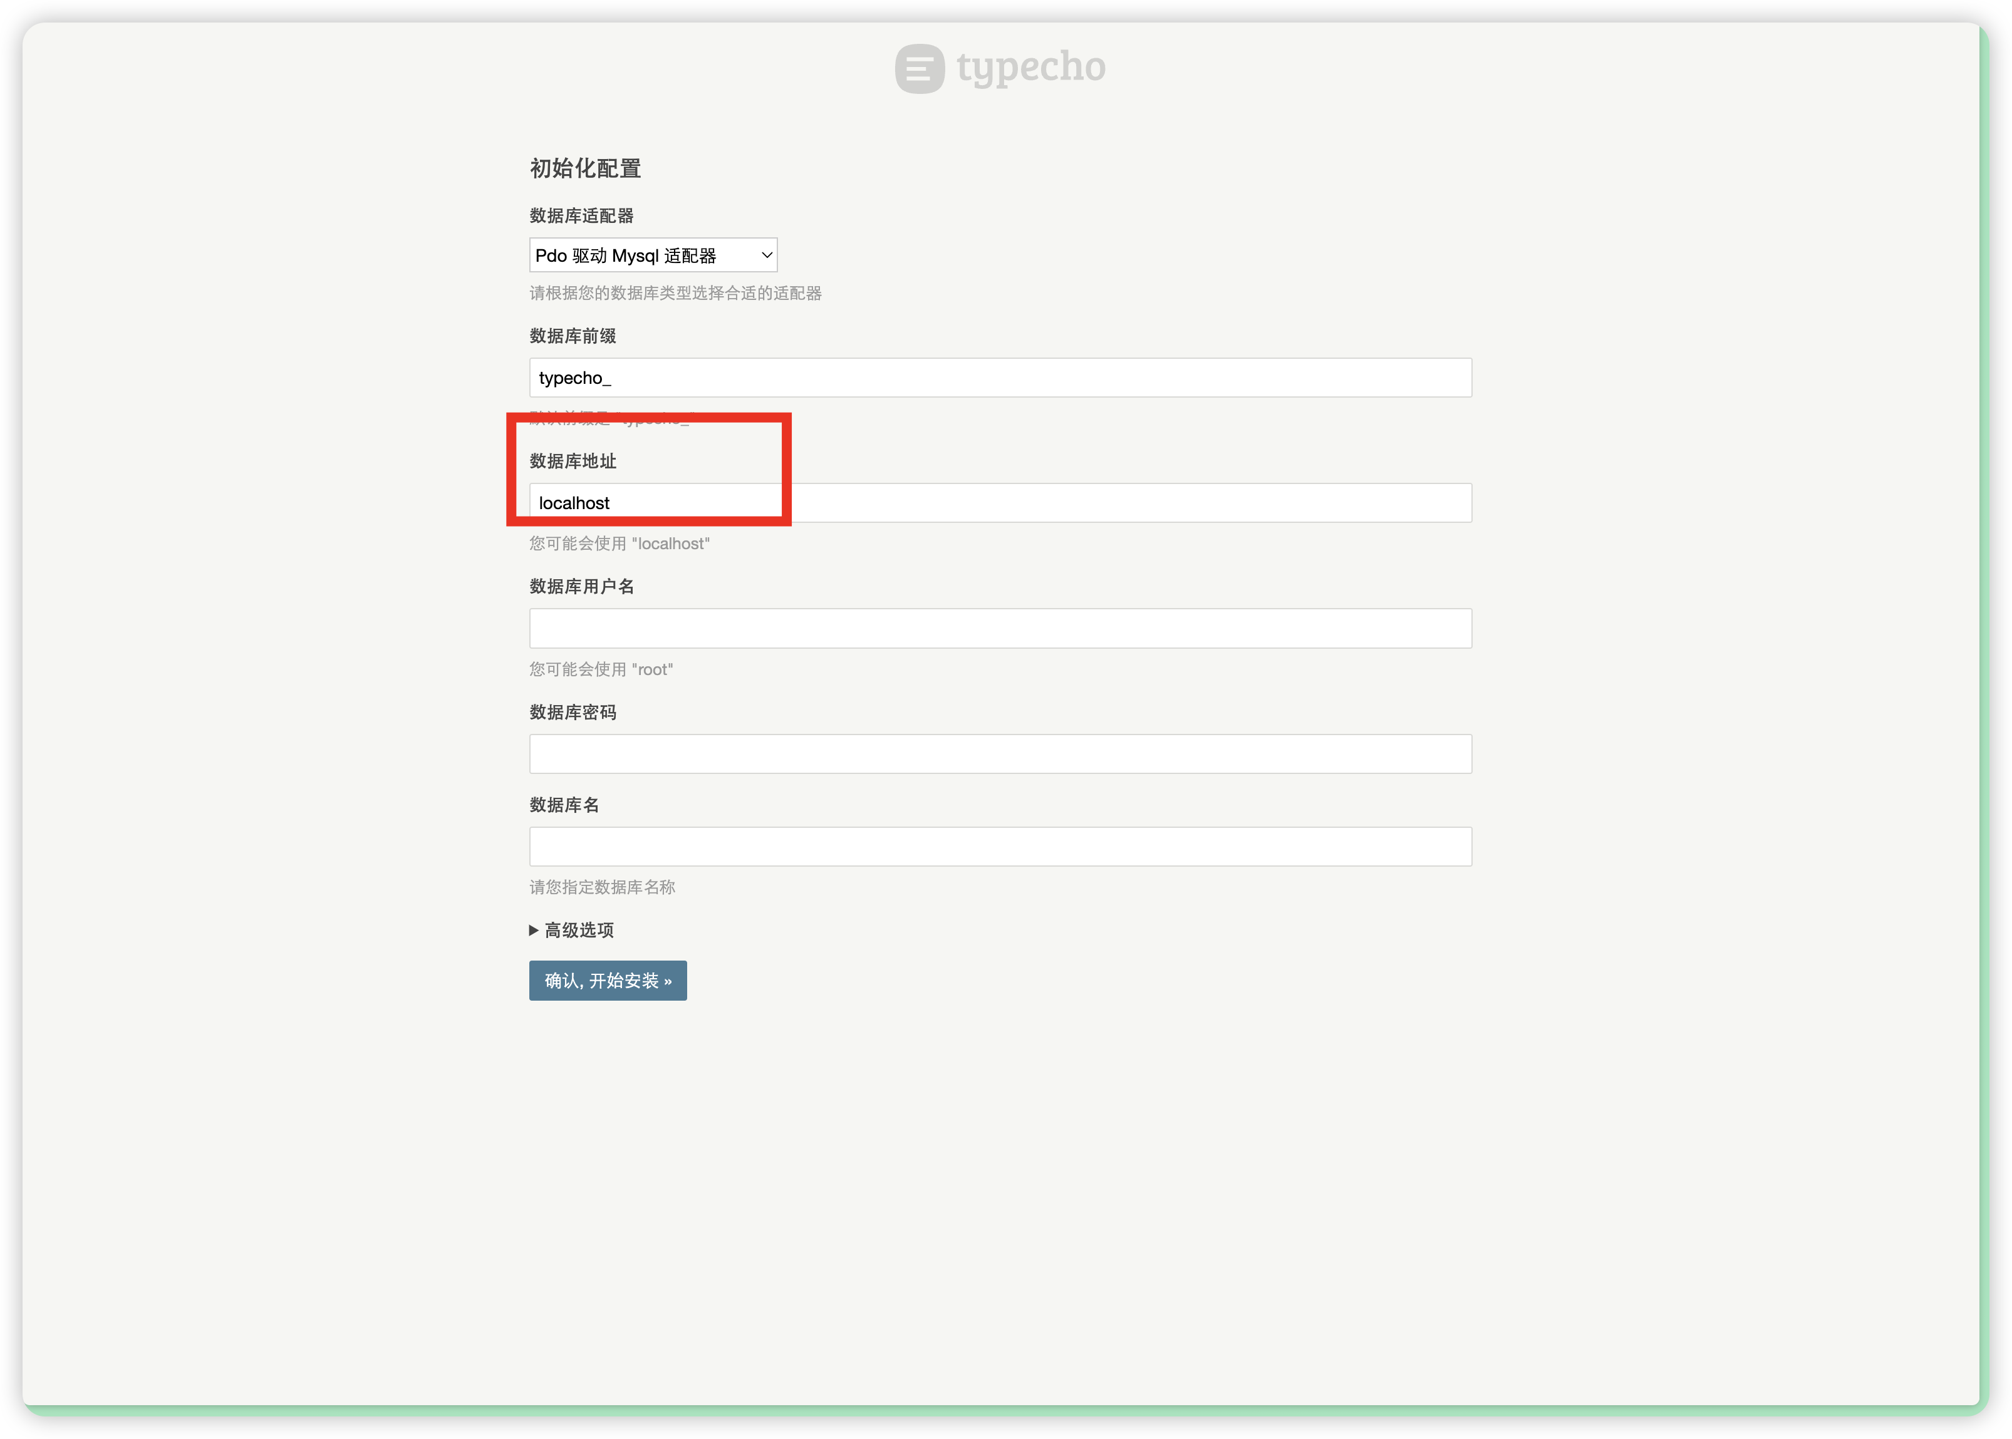Click the 数据库用户名 label
2012x1439 pixels.
click(581, 587)
